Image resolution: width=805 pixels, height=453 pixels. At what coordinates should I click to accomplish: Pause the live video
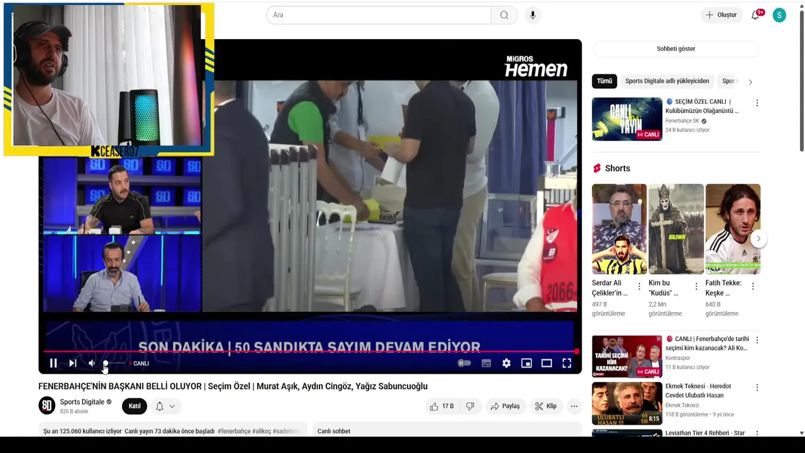(x=53, y=363)
